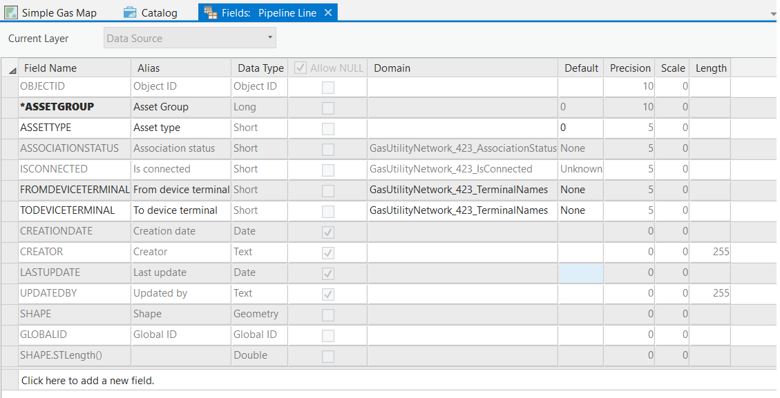Toggle Allow NULL for OBJECTID row

(x=327, y=88)
